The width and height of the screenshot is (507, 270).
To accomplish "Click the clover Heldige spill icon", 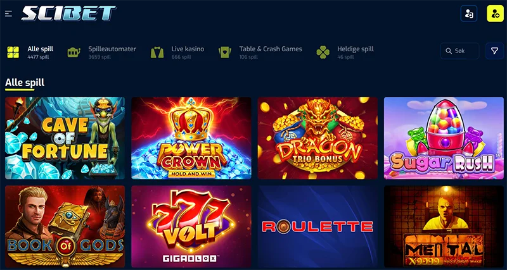I will click(x=323, y=52).
